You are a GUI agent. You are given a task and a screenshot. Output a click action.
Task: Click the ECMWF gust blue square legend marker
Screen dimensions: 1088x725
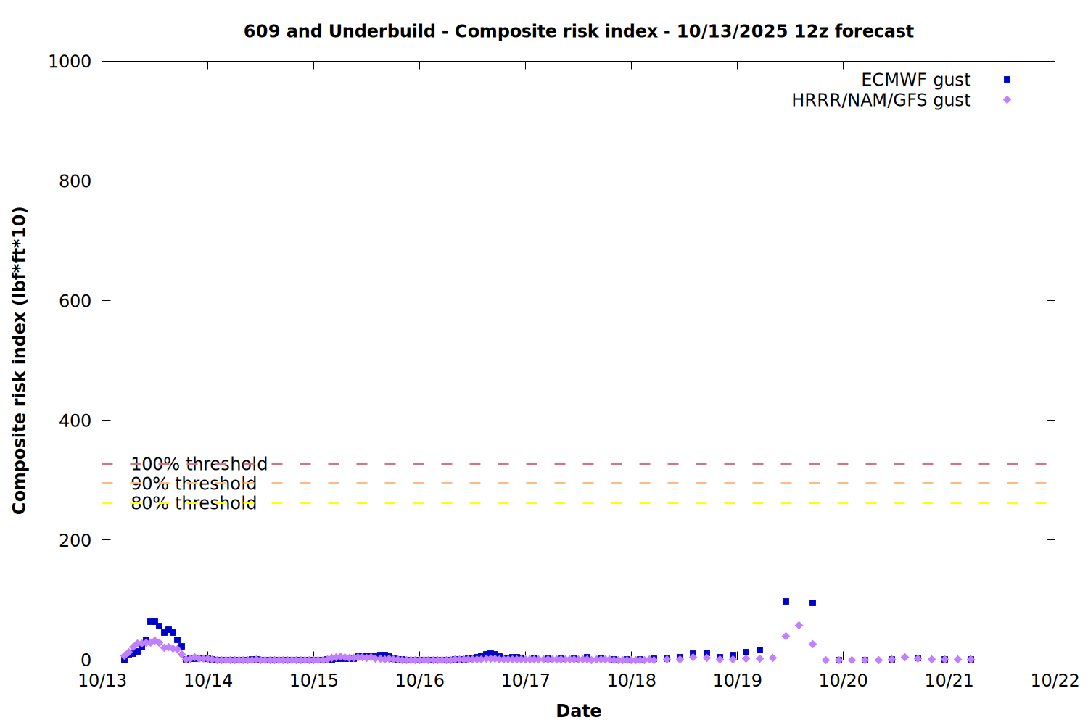1007,80
